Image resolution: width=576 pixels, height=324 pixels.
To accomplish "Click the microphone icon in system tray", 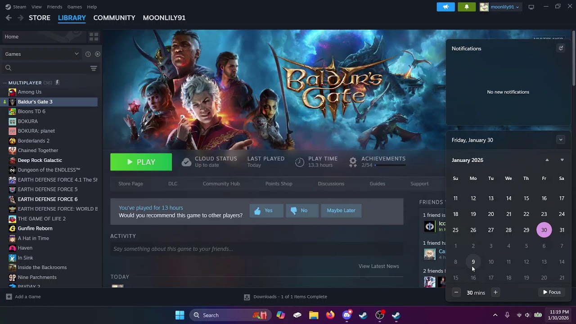I will click(x=507, y=315).
